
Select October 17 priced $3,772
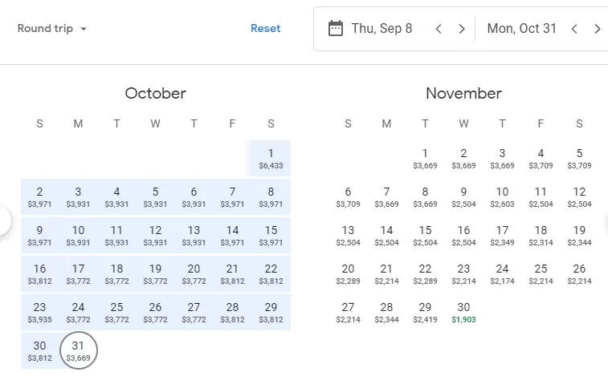[79, 274]
